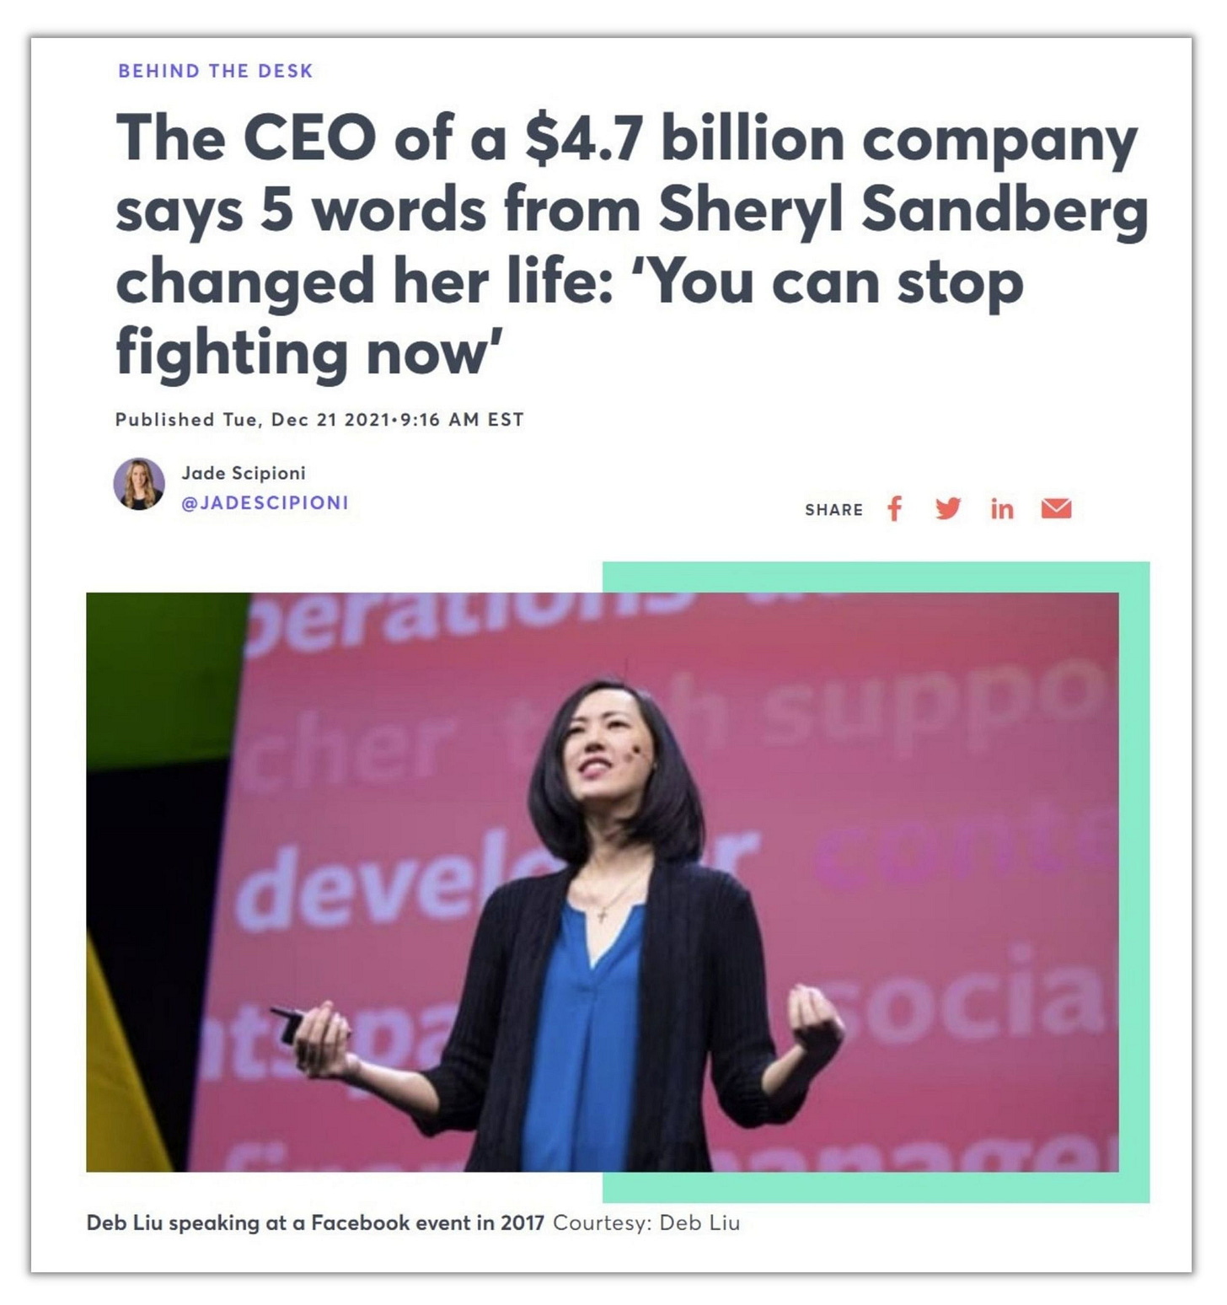Click the 9:16 AM EST publish time
The image size is (1227, 1305).
(461, 419)
